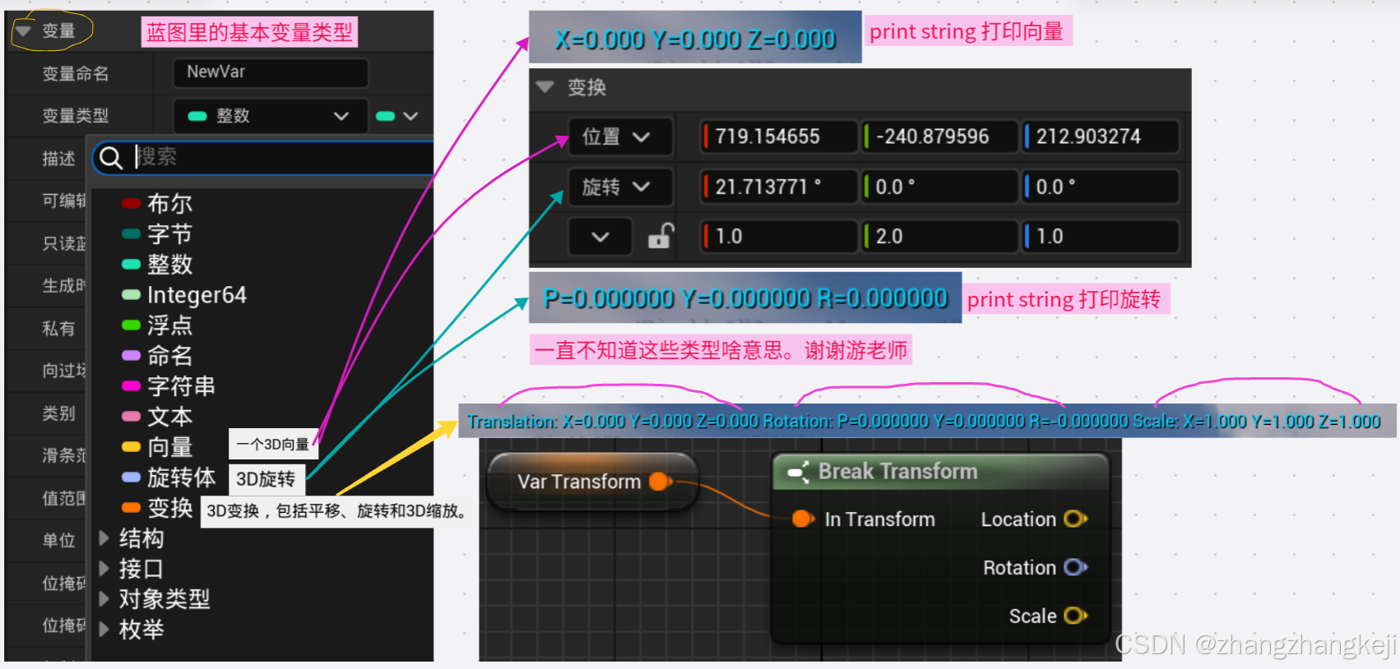Image resolution: width=1400 pixels, height=669 pixels.
Task: Expand the 对象类型 category
Action: pos(104,598)
